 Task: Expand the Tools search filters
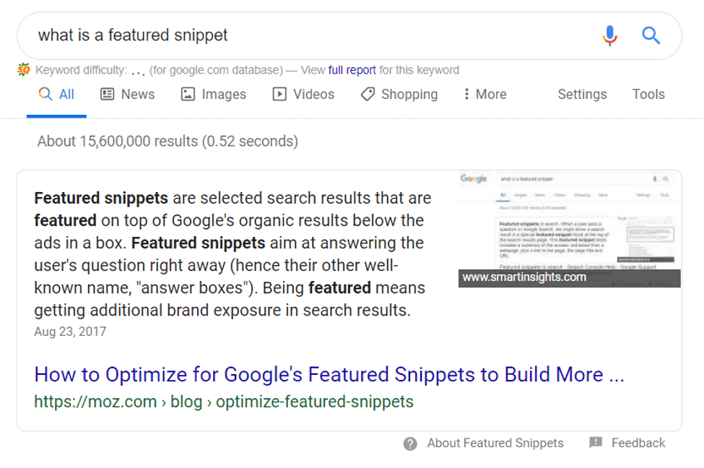(x=648, y=94)
